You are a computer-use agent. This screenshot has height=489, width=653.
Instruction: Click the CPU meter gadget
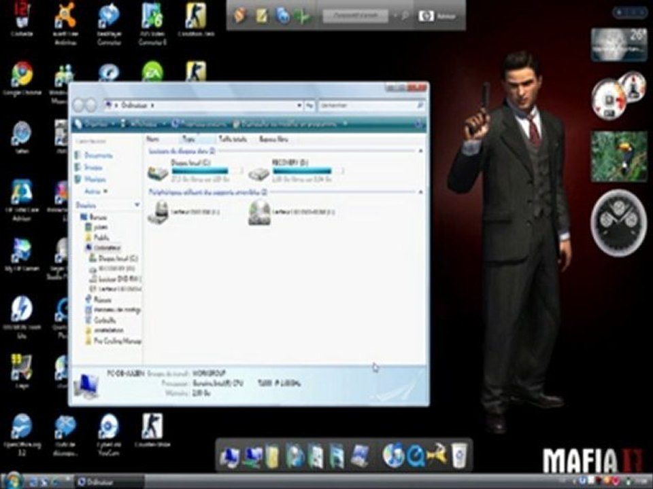tap(618, 96)
